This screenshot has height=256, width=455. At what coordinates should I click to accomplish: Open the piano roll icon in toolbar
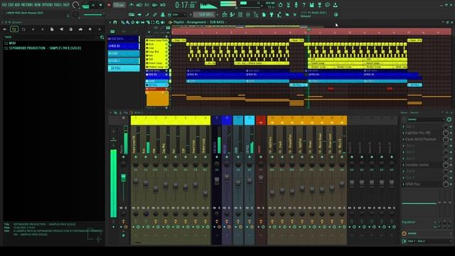232,14
